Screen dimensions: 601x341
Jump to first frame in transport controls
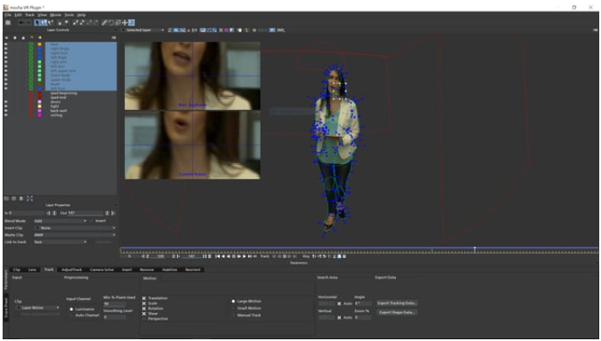pyautogui.click(x=217, y=256)
